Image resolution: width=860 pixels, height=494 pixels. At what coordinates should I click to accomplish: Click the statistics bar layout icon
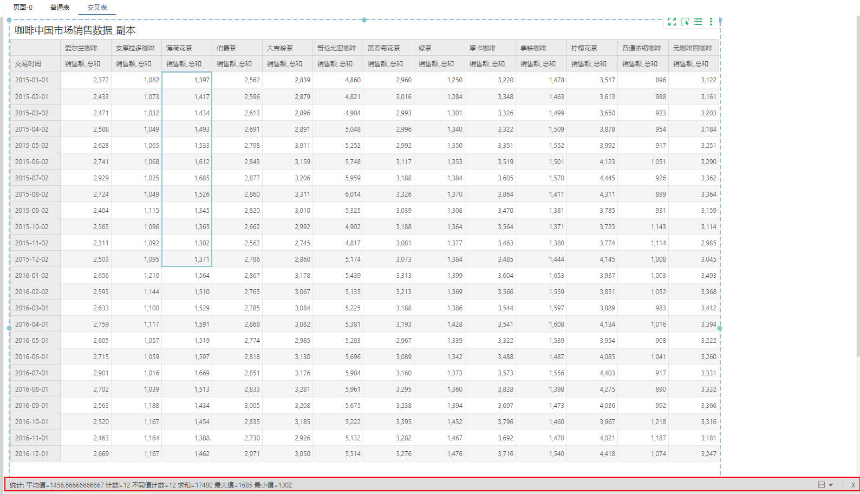click(821, 485)
